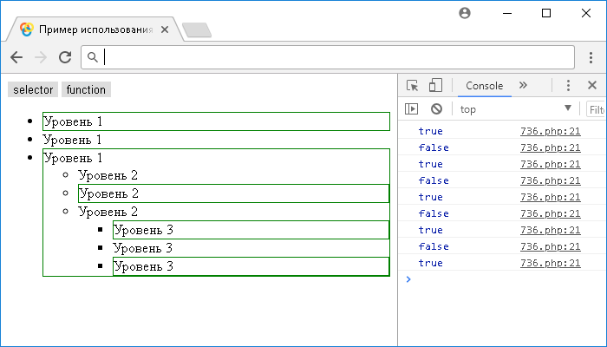Open the top context dropdown
This screenshot has height=347, width=607.
click(516, 108)
